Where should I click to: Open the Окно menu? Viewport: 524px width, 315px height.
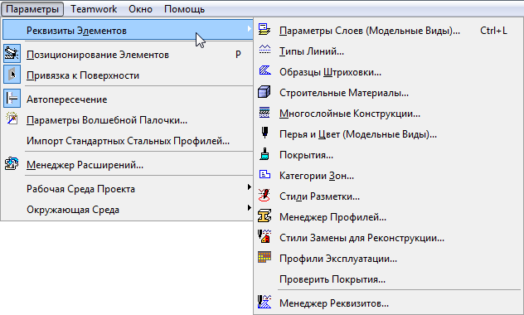(140, 9)
